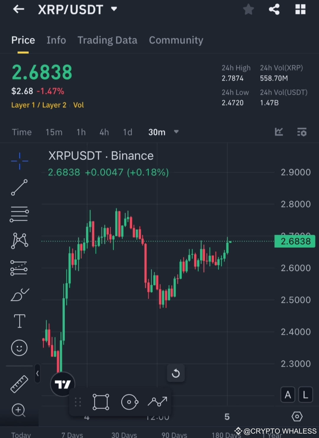
Task: Open the emoji sticker tool
Action: click(x=19, y=348)
